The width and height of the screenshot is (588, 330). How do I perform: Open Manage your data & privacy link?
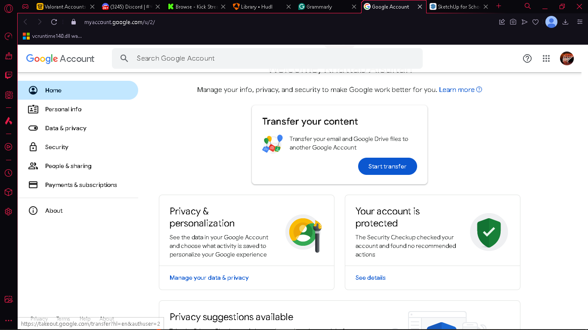tap(209, 278)
